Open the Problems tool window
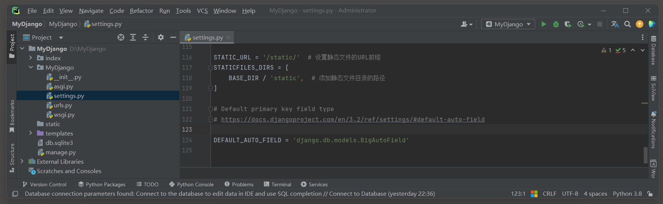 (239, 184)
